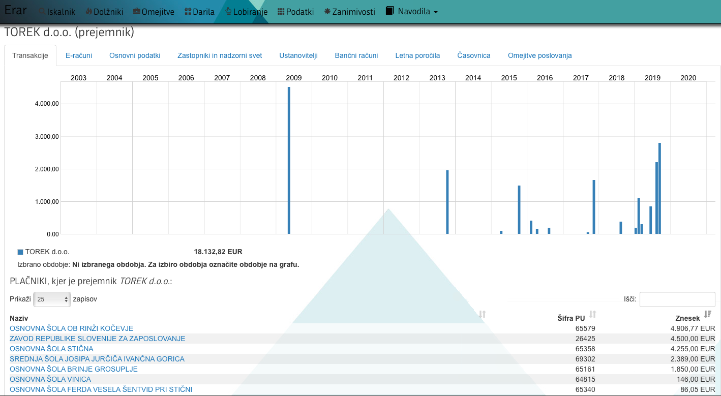Click the 2009 year label on chart
Screen dimensions: 721x396
pyautogui.click(x=294, y=78)
